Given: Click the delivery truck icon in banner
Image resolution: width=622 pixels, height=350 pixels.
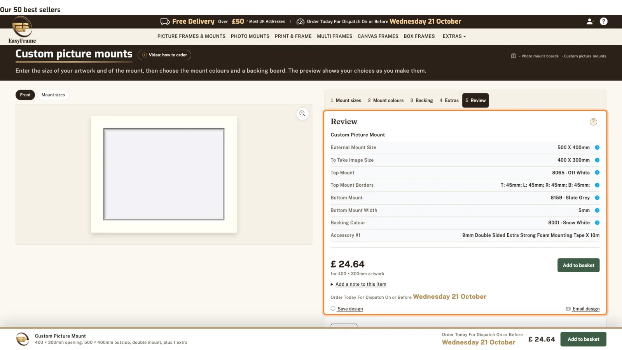Looking at the screenshot, I should (165, 21).
